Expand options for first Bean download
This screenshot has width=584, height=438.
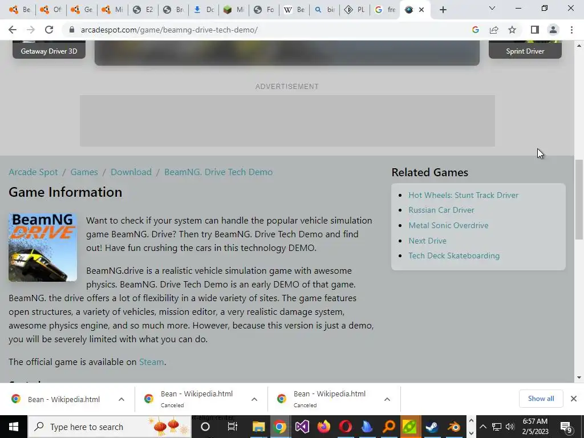(x=121, y=399)
